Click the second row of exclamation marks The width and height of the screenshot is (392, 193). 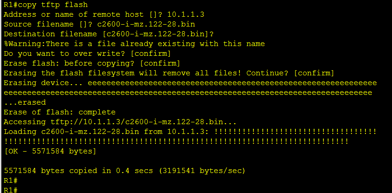176,141
